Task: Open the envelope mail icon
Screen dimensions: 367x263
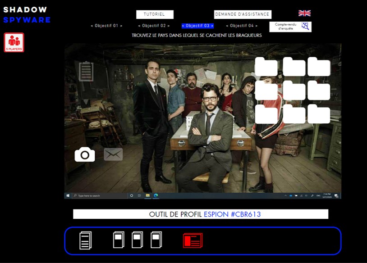Action: [113, 154]
